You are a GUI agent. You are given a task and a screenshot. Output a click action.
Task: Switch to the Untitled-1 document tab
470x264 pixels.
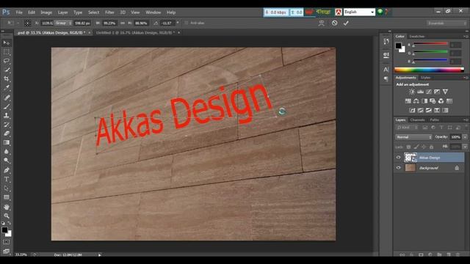point(135,32)
